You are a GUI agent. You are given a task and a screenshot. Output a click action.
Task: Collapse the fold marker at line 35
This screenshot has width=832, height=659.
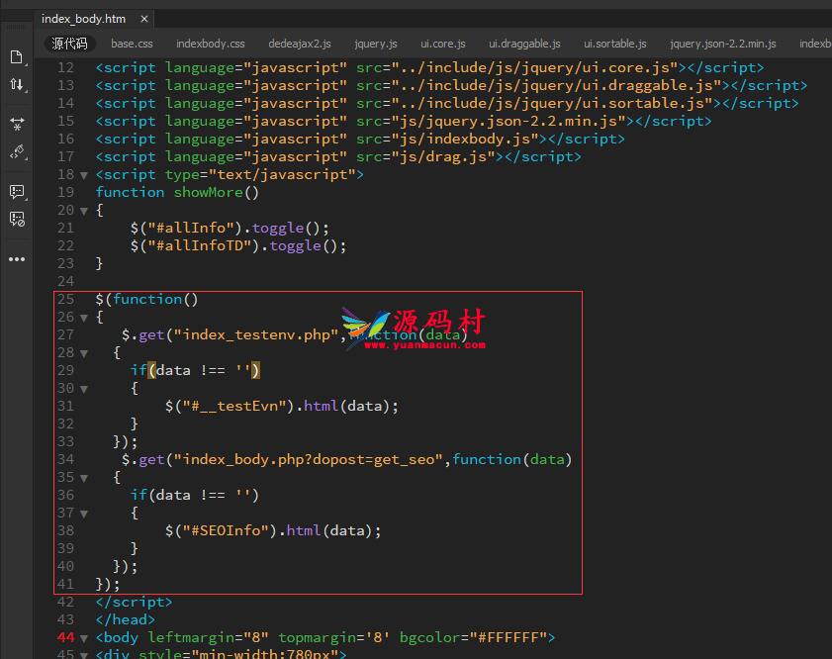(x=83, y=477)
